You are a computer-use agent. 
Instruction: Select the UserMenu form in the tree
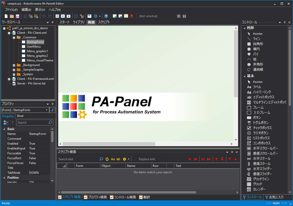34,47
